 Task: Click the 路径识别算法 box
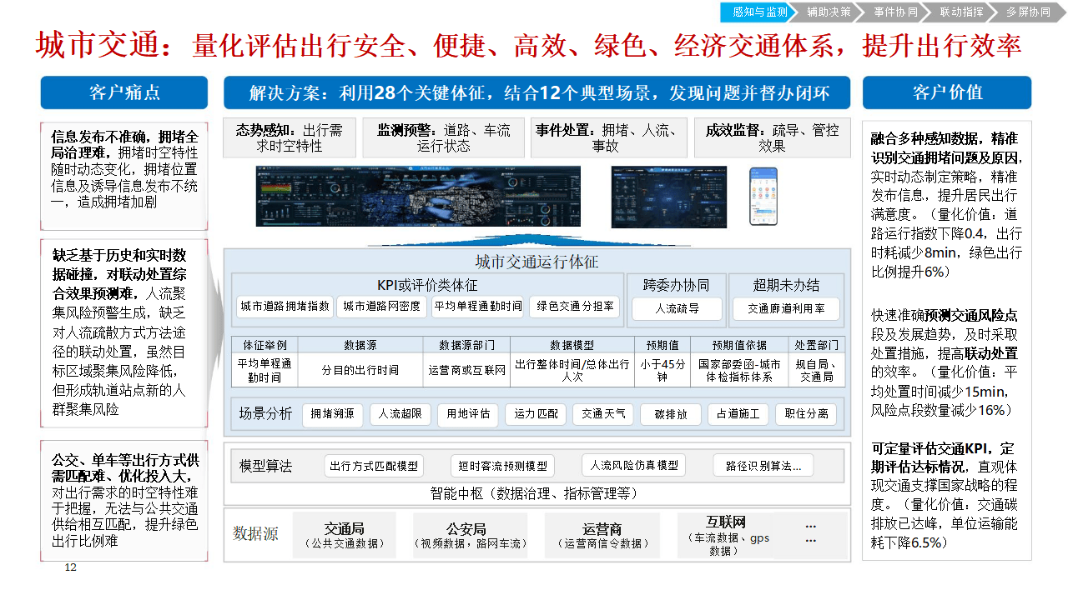763,466
